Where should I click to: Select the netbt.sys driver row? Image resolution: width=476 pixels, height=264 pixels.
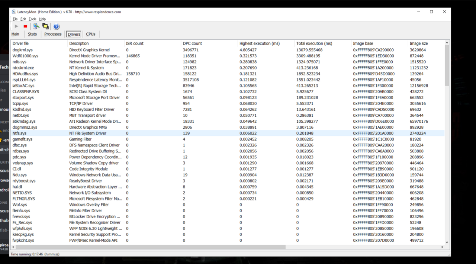(x=228, y=115)
